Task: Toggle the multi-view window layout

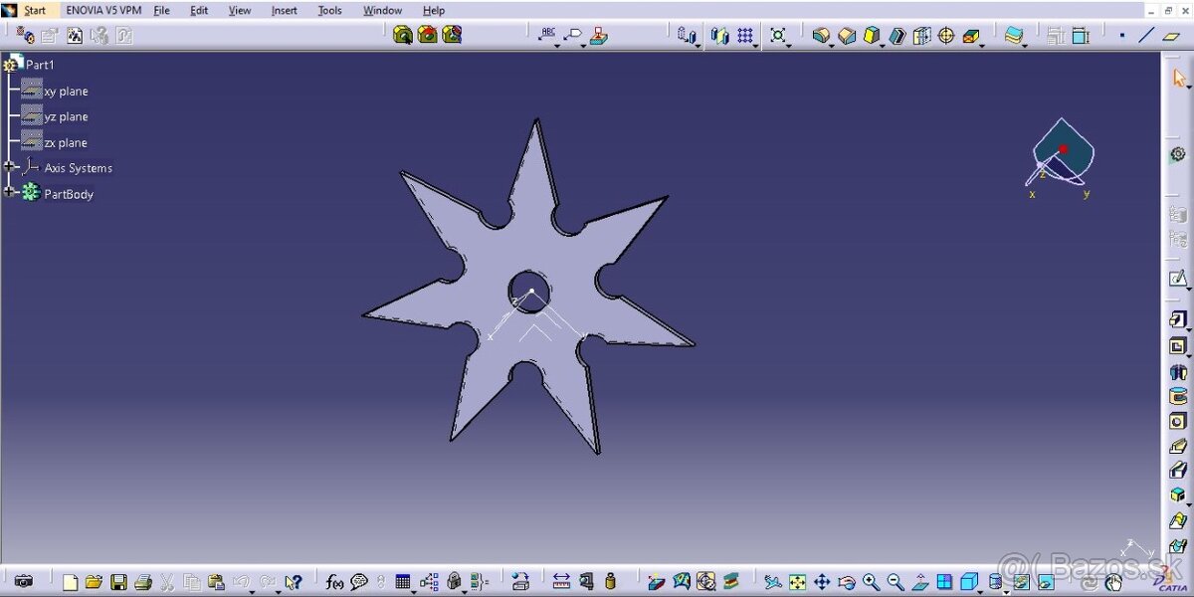Action: pyautogui.click(x=945, y=582)
